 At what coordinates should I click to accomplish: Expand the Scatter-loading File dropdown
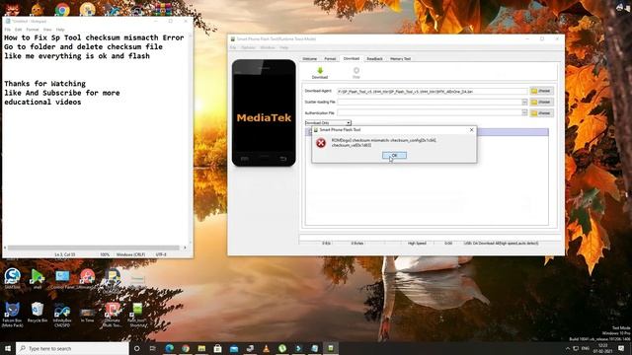pyautogui.click(x=524, y=103)
